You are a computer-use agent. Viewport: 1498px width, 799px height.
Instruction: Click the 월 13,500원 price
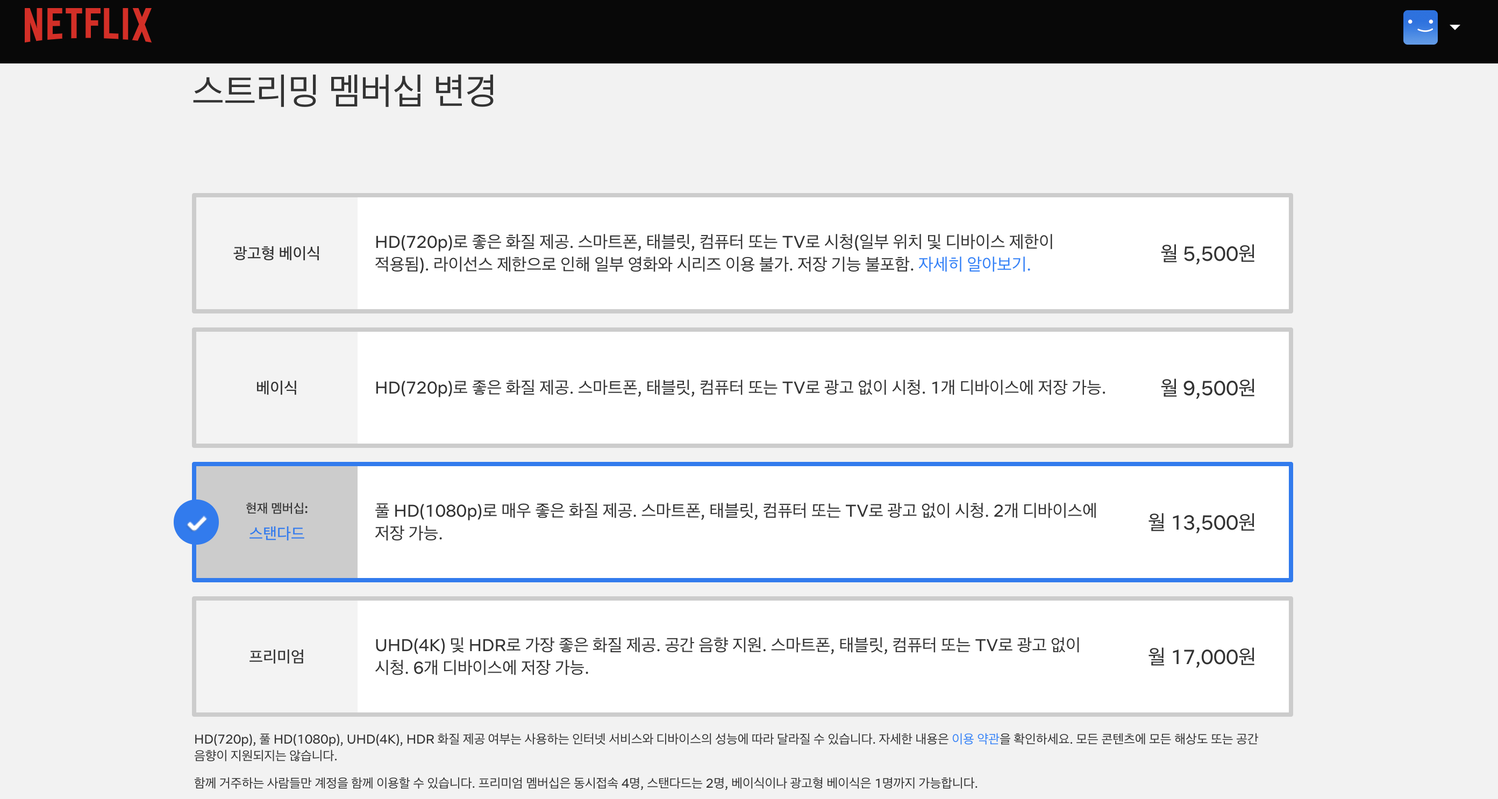click(x=1201, y=522)
